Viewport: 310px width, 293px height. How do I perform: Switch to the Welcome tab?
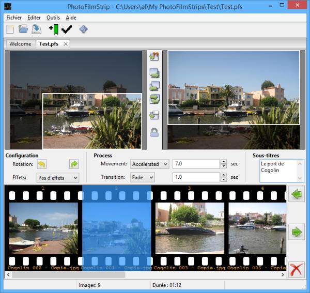20,44
